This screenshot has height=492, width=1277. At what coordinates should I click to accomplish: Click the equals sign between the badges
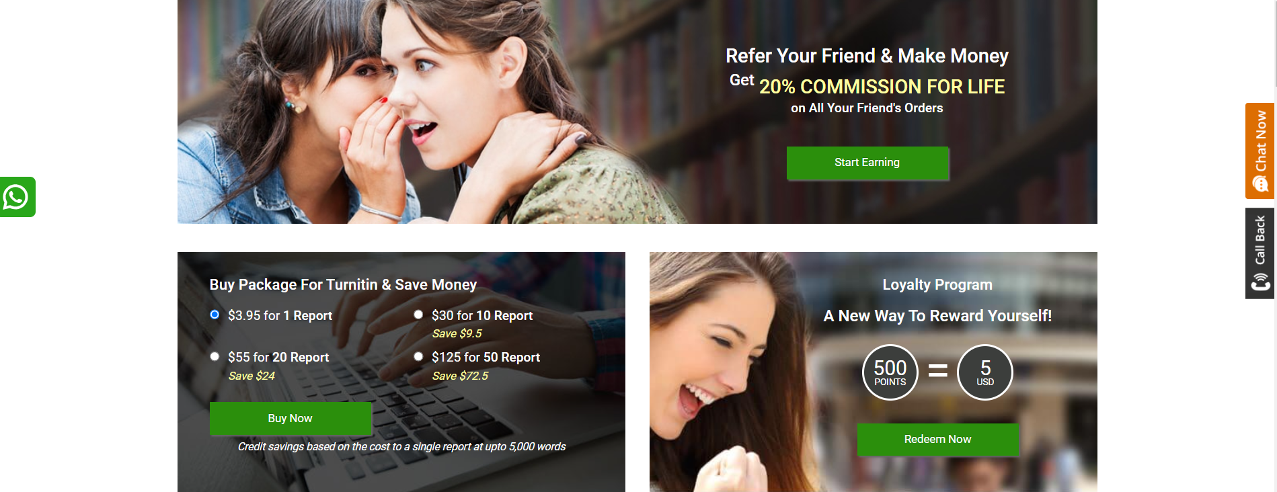coord(938,370)
